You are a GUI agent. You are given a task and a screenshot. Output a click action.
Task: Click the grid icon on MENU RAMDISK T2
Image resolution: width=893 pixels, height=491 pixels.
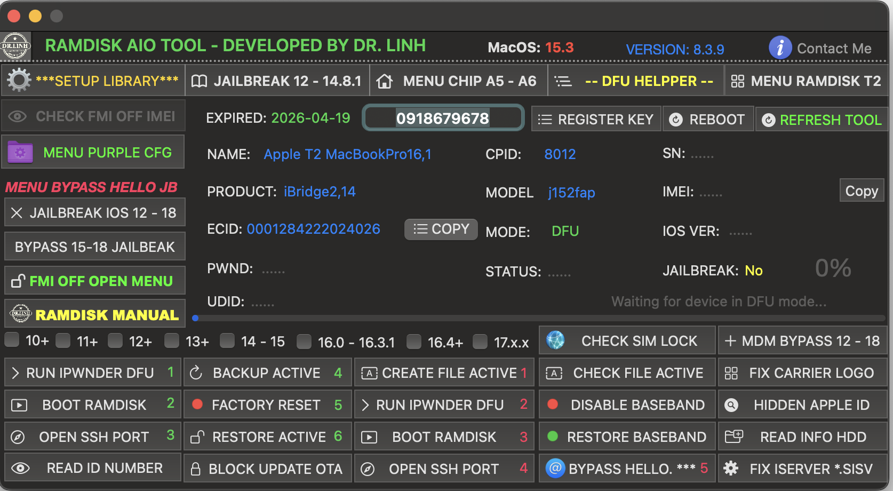[738, 81]
